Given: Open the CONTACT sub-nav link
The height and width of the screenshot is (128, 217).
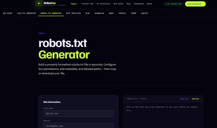Looking at the screenshot, I should coord(145,13).
